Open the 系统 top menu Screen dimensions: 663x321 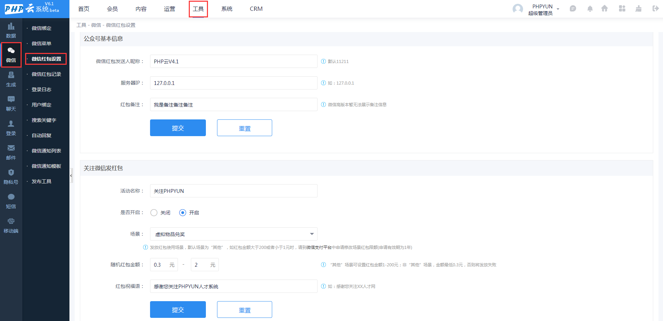pyautogui.click(x=227, y=9)
